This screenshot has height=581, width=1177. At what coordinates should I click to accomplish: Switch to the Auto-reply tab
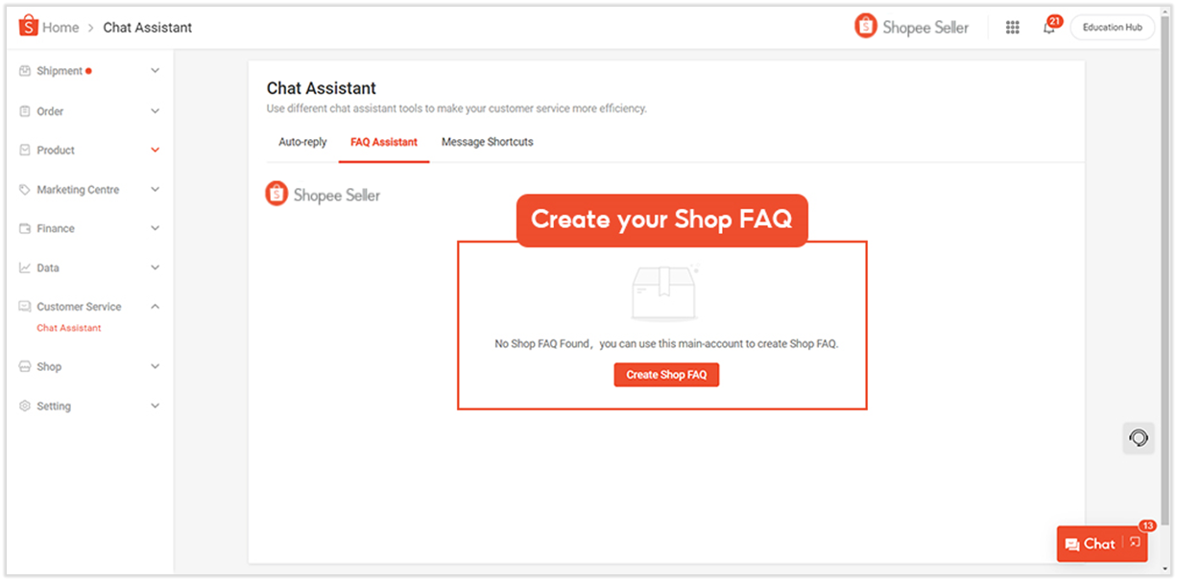pos(302,142)
